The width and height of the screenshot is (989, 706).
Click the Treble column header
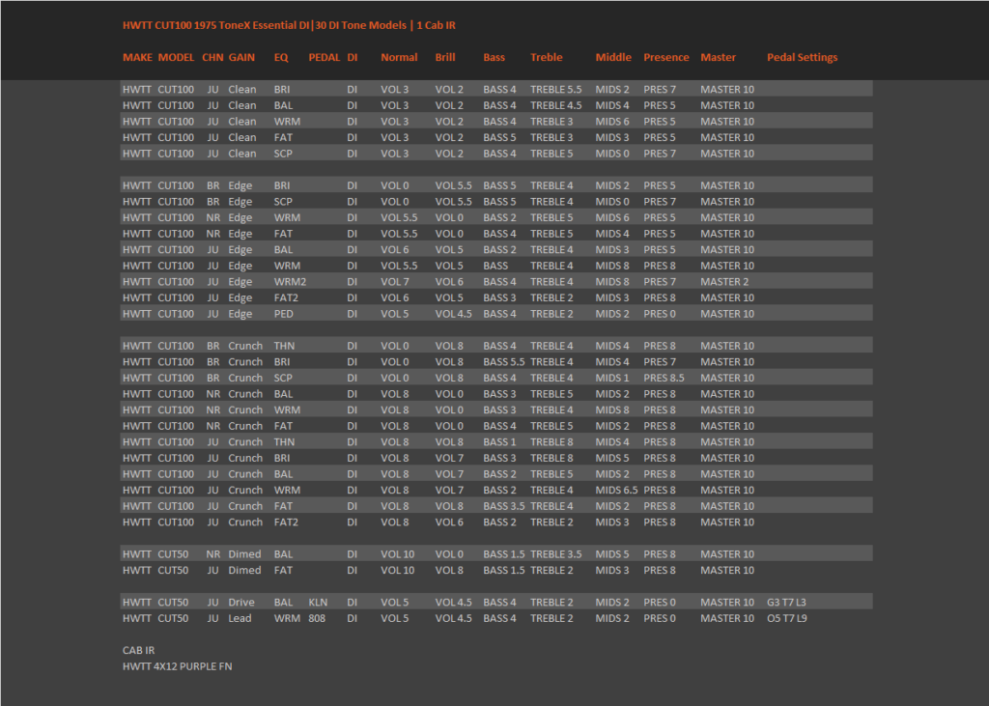click(546, 57)
